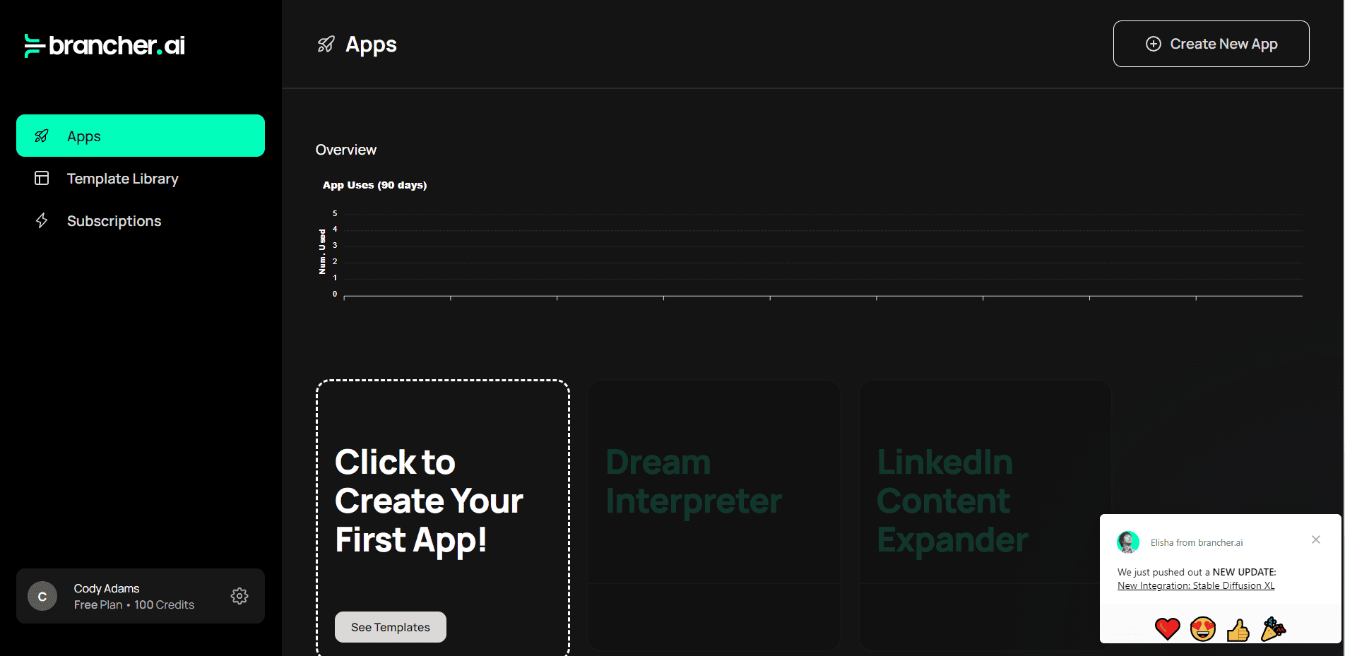
Task: Click Elisha's avatar in notification
Action: coord(1128,542)
